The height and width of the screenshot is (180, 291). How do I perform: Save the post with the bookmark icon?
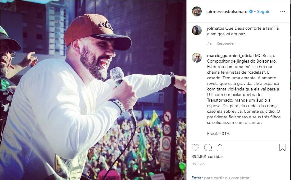coord(282,147)
